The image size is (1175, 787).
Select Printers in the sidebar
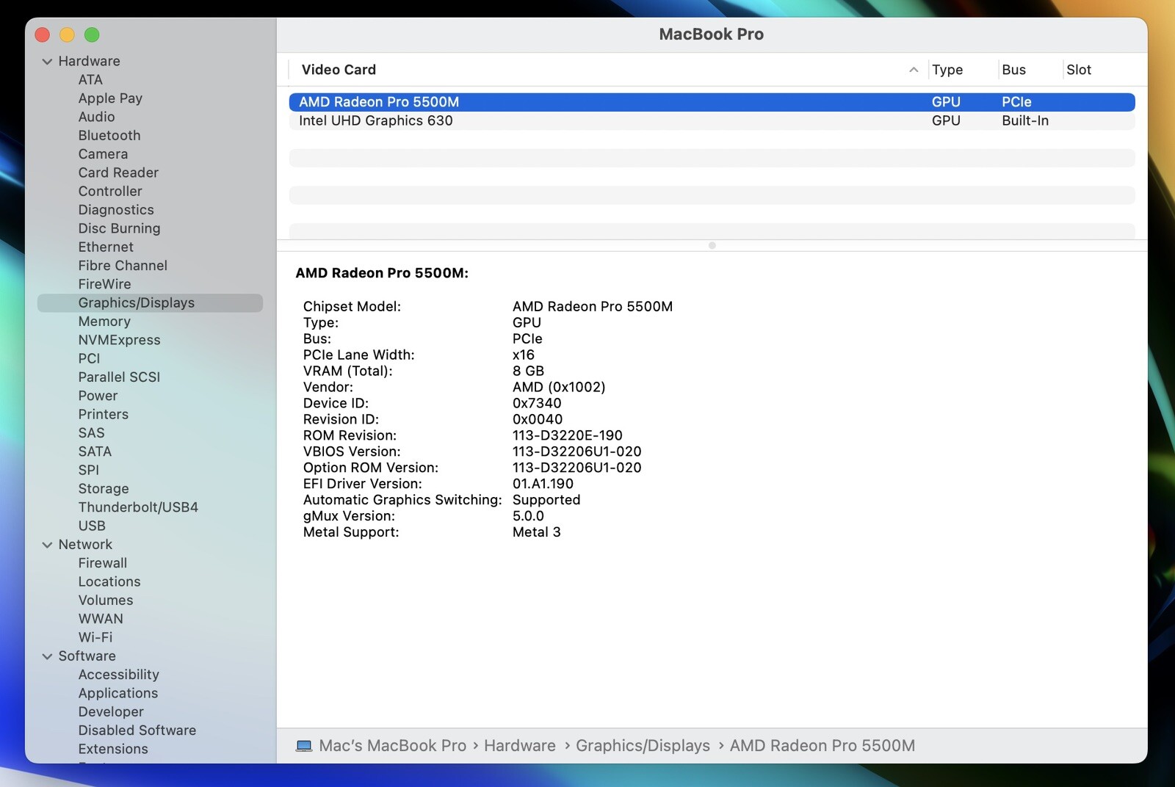(103, 414)
